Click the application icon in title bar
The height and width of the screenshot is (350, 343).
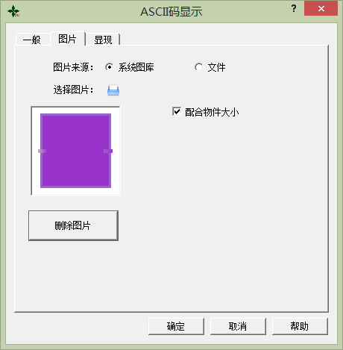click(13, 11)
